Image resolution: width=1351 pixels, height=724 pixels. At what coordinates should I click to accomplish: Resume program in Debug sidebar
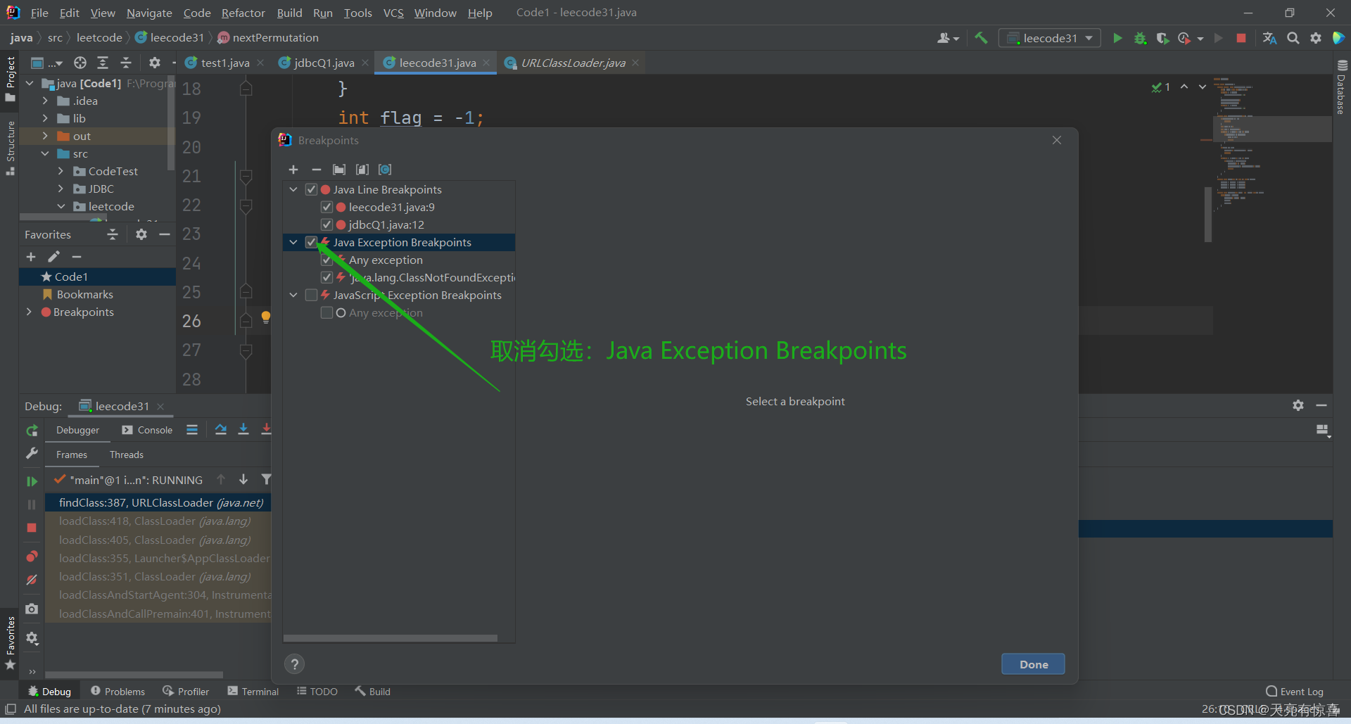[x=32, y=481]
